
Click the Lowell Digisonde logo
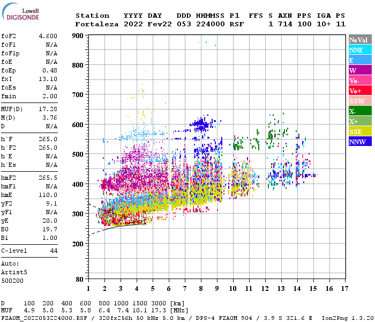tap(20, 11)
